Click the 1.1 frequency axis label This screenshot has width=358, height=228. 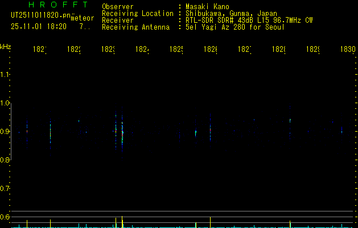coord(5,75)
